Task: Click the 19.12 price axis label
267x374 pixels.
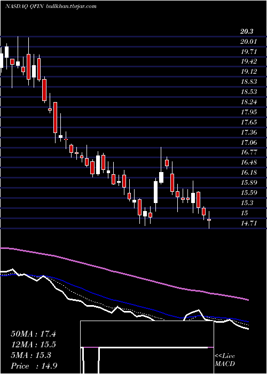Action: click(x=249, y=72)
